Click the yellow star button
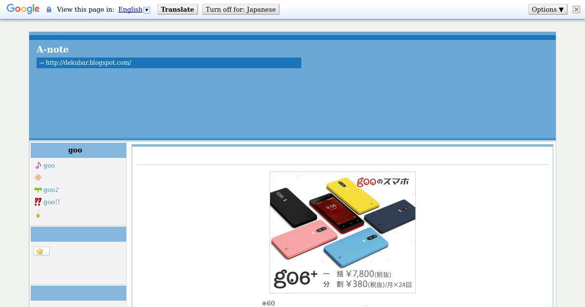The height and width of the screenshot is (307, 585). click(41, 251)
